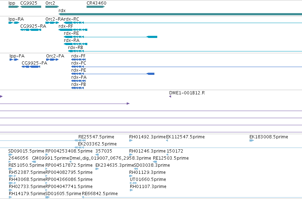302x199 pixels.
Task: Click the Dmel_dig_019007_0676_2958.3prime arrow
Action: pyautogui.click(x=70, y=162)
